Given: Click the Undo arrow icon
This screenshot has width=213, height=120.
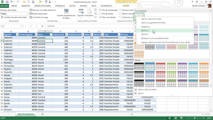Looking at the screenshot, I should [12, 2].
